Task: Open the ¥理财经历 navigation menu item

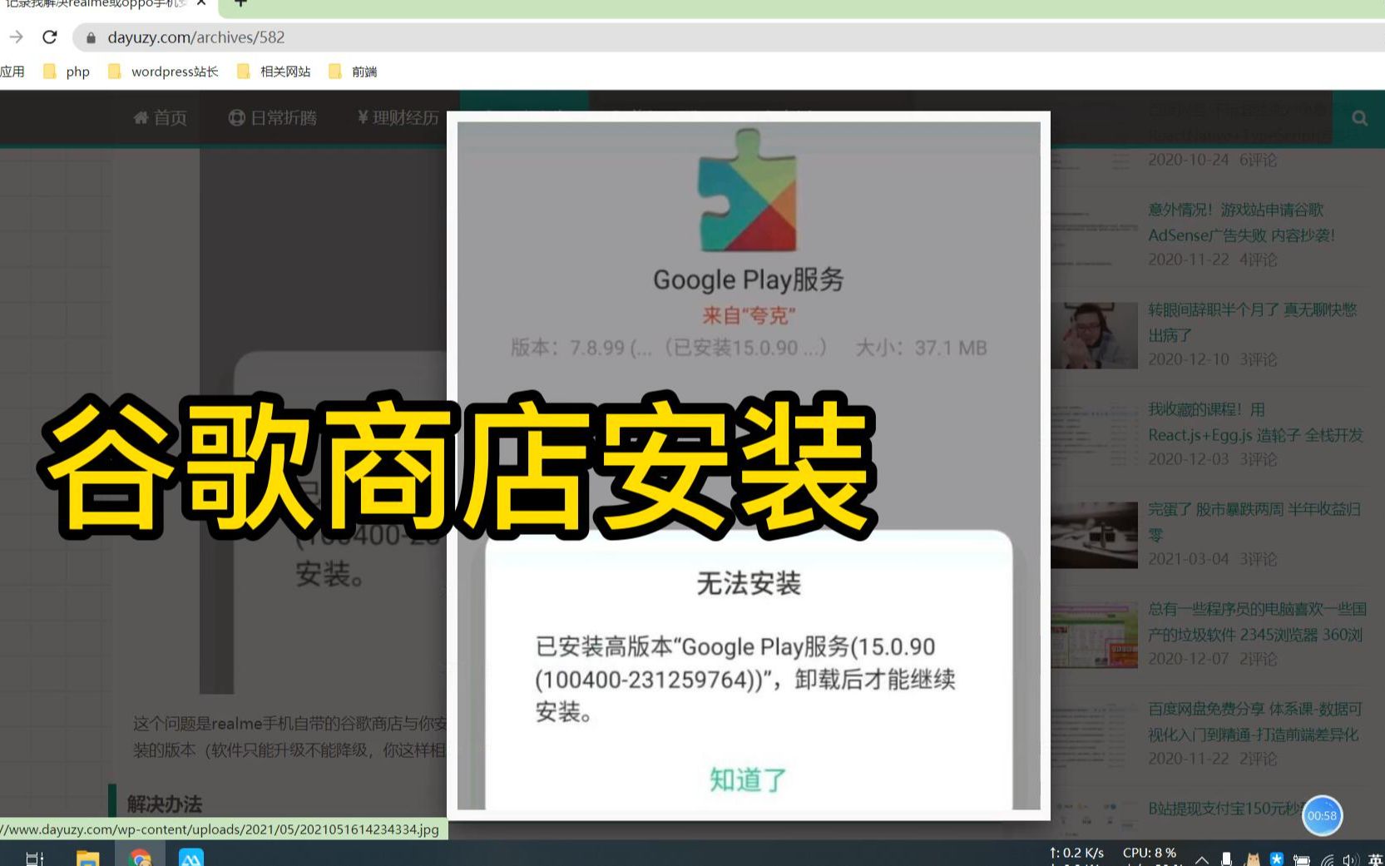Action: [x=398, y=118]
